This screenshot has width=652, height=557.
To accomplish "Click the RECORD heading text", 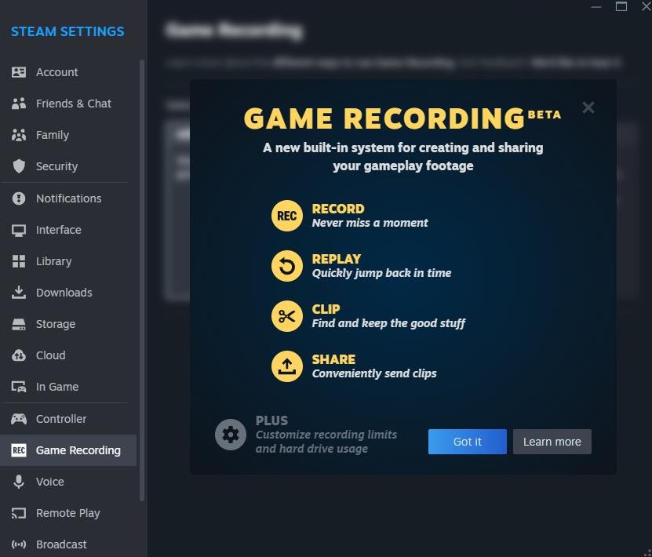I will 338,209.
